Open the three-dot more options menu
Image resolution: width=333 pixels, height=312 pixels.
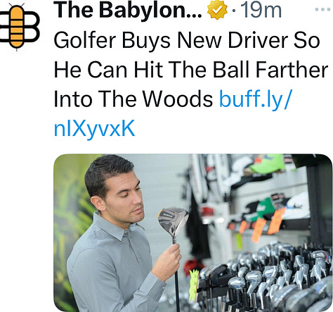pos(322,10)
